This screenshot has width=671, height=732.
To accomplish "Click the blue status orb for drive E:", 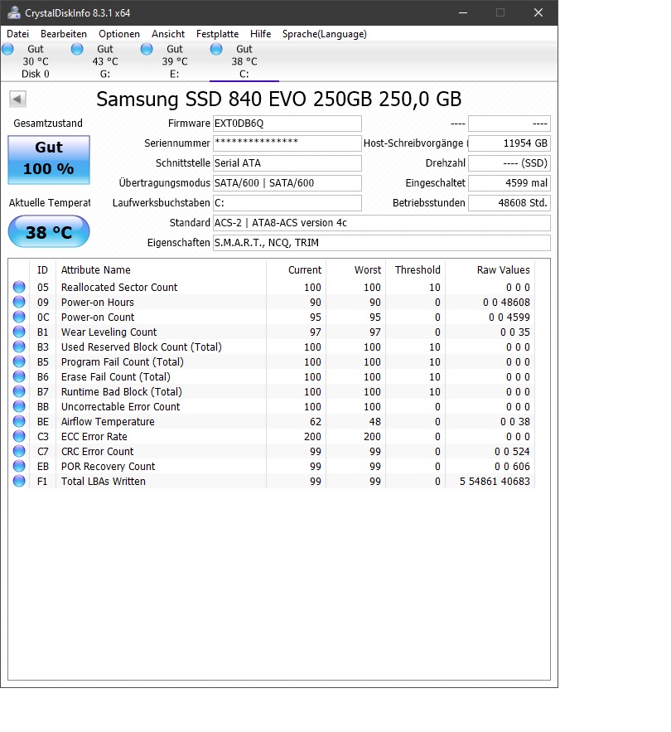I will [147, 49].
